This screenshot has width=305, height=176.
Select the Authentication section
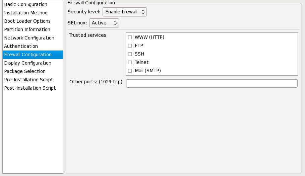[21, 46]
